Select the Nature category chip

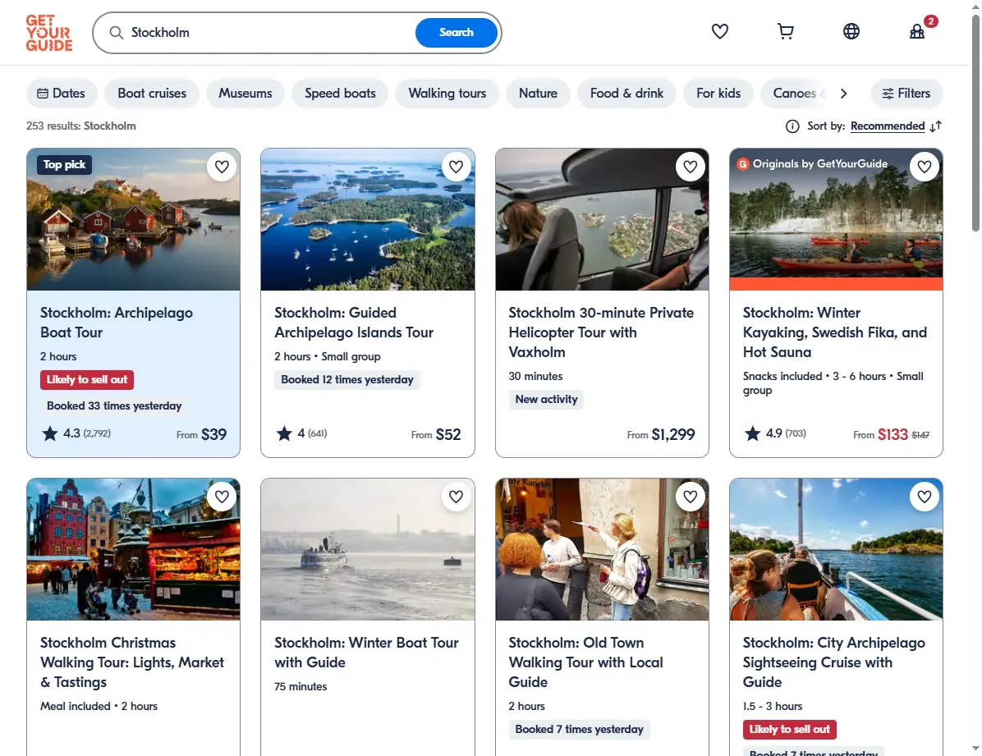pyautogui.click(x=538, y=94)
